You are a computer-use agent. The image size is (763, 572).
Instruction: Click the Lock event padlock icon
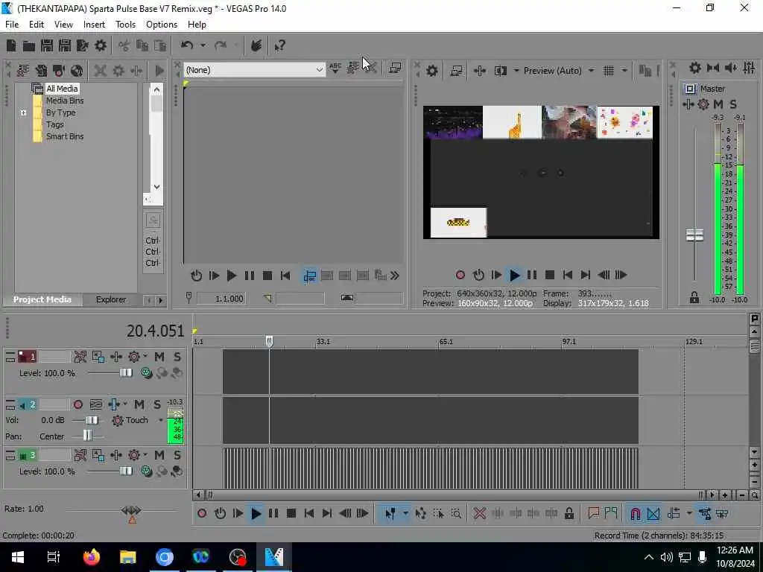(x=569, y=513)
